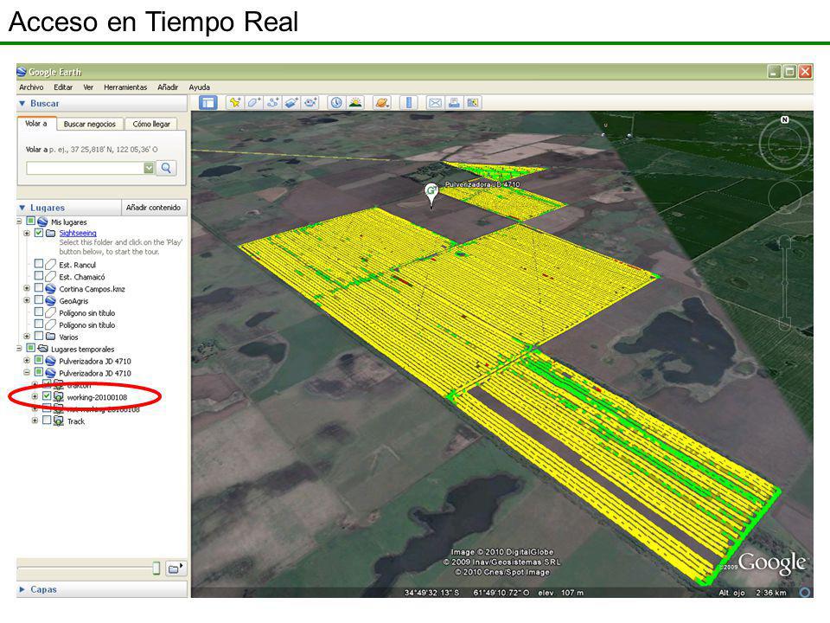Collapse the Buscar panel triangle
This screenshot has width=830, height=623.
[x=22, y=103]
